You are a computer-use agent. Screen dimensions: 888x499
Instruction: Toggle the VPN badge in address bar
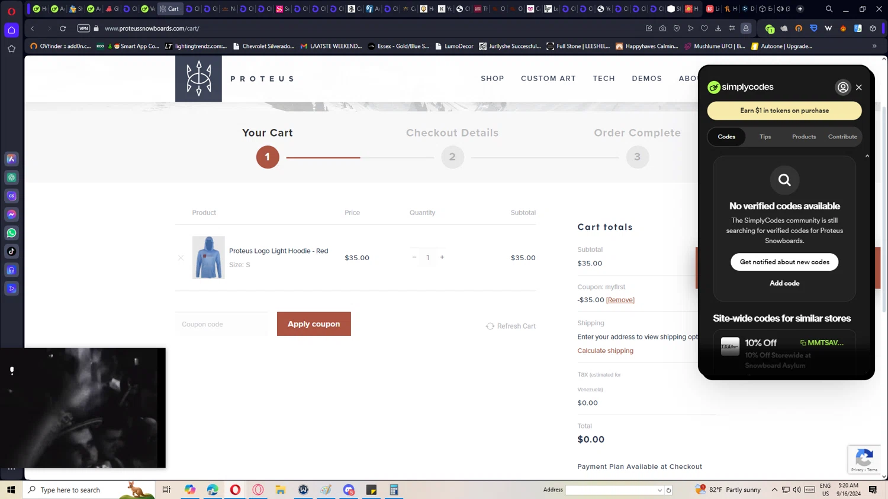83,28
